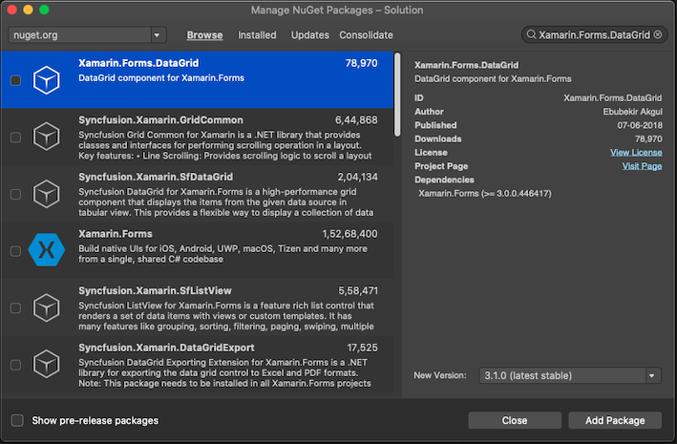The height and width of the screenshot is (444, 677).
Task: Click the published date 07-06-2018
Action: (x=640, y=125)
